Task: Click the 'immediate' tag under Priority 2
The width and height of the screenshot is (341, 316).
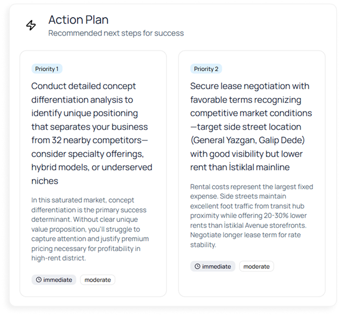Action: pos(213,266)
